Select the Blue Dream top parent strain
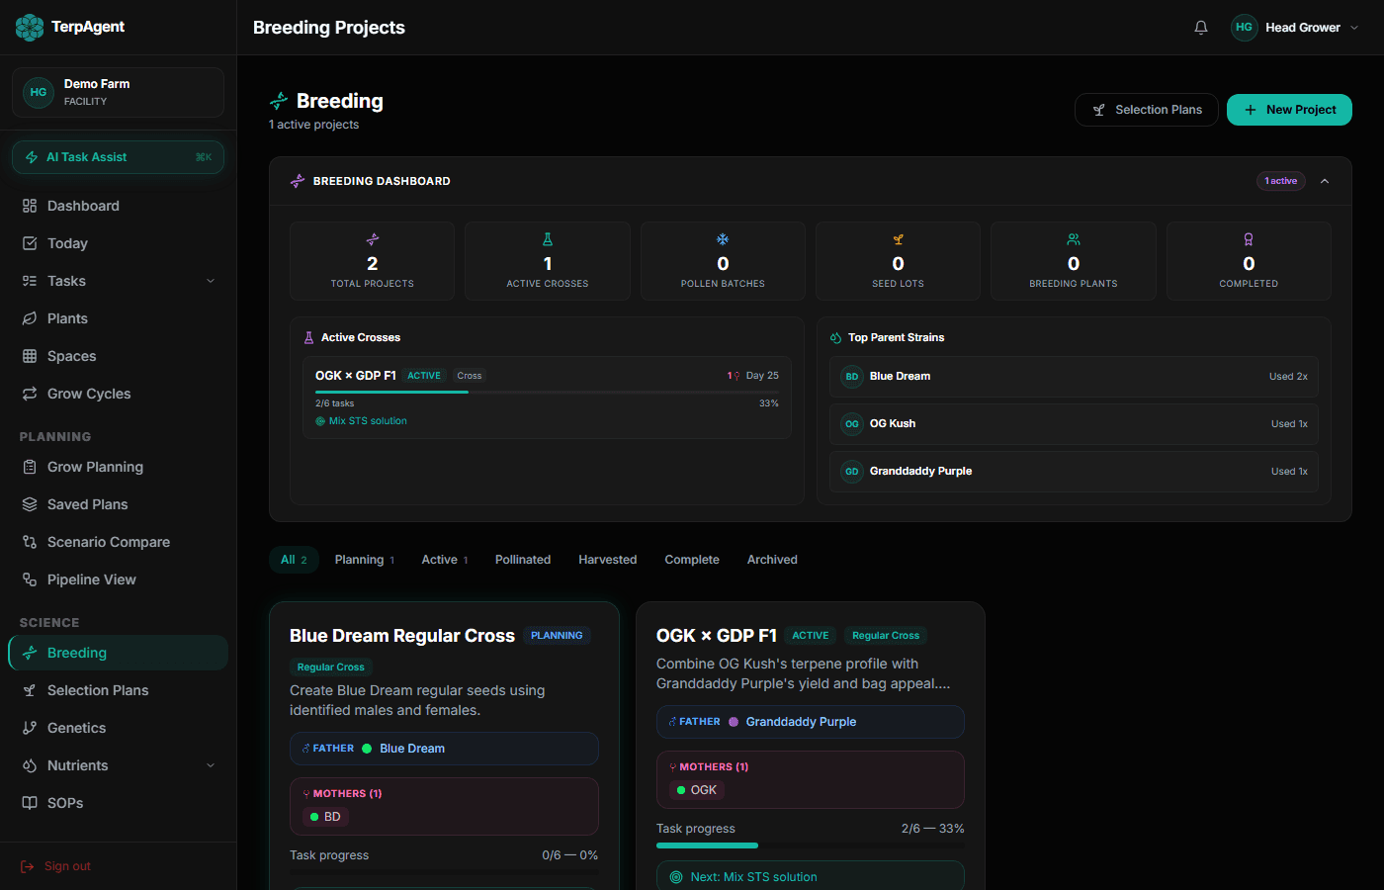Image resolution: width=1384 pixels, height=890 pixels. click(1074, 376)
